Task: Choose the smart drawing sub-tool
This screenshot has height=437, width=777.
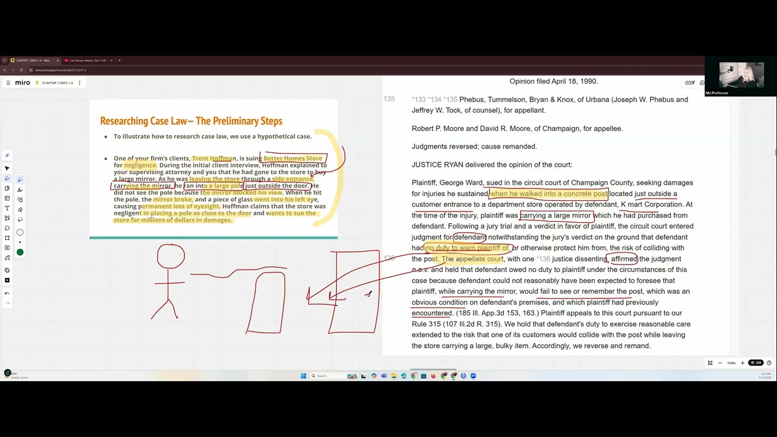Action: click(x=20, y=200)
